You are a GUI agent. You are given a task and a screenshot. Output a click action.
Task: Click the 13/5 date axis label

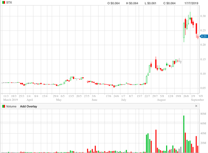[x=71, y=96]
